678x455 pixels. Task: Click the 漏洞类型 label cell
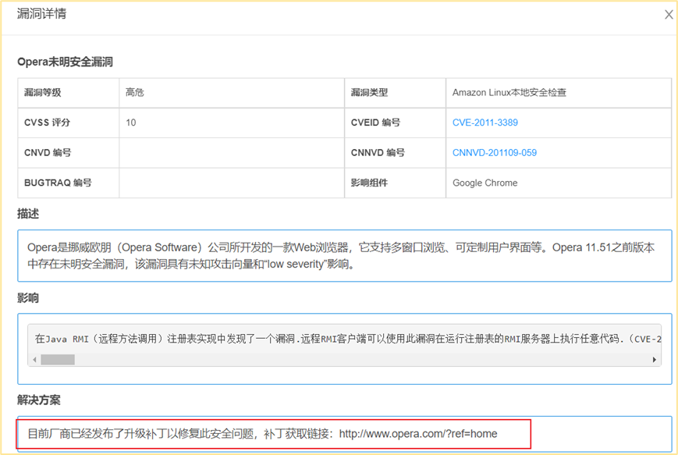point(369,93)
